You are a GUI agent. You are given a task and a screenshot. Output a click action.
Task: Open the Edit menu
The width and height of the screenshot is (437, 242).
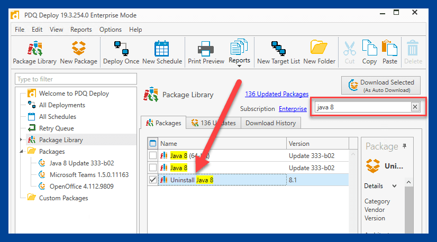click(x=37, y=30)
